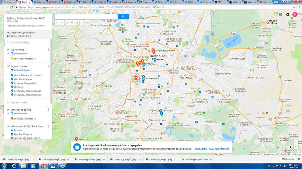Click ENTENDIDO on the notification
This screenshot has width=302, height=169.
[x=201, y=149]
